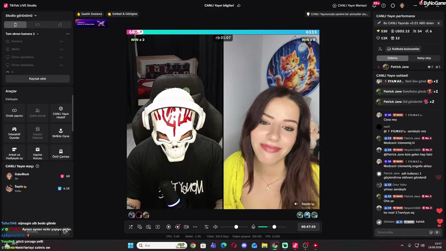Viewport: 446px width, 251px height.
Task: Click the taskbar Ara search box
Action: point(162,245)
